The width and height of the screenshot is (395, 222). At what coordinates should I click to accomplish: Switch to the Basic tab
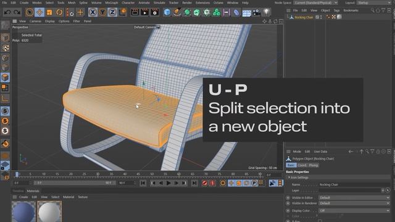point(291,165)
